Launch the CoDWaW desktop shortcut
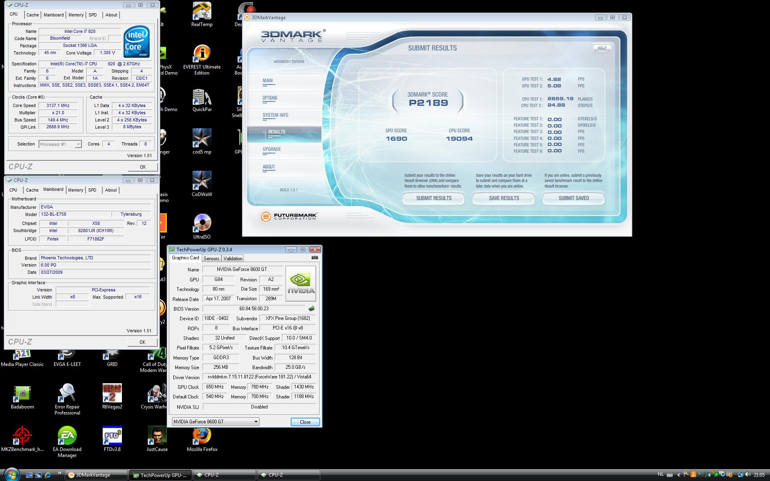The height and width of the screenshot is (481, 770). [202, 184]
